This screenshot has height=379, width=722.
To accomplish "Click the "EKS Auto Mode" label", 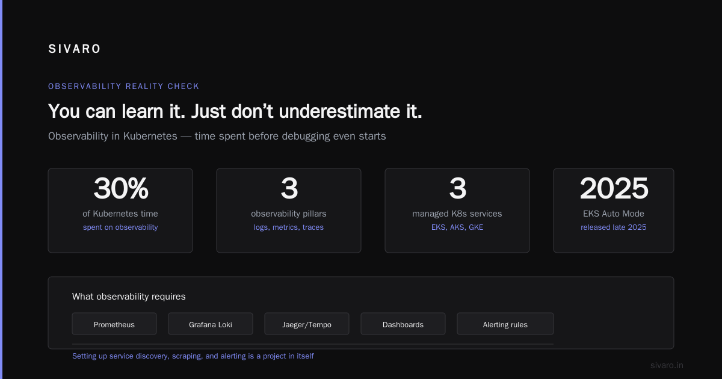I will 614,214.
